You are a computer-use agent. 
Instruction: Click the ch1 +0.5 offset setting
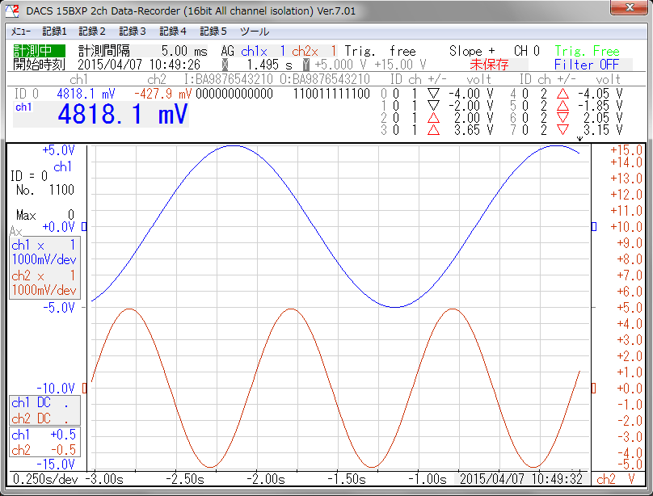[x=44, y=435]
